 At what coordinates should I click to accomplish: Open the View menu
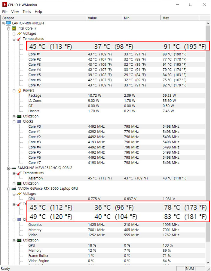point(15,11)
